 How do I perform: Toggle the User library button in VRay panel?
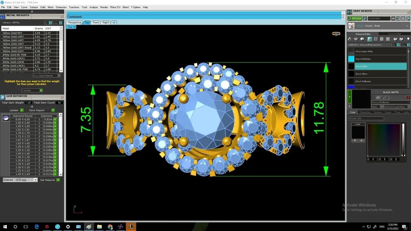(404, 45)
